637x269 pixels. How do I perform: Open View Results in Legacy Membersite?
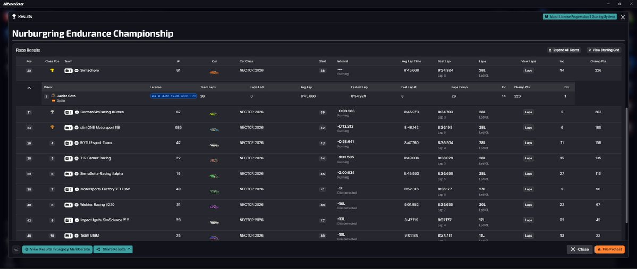point(57,249)
